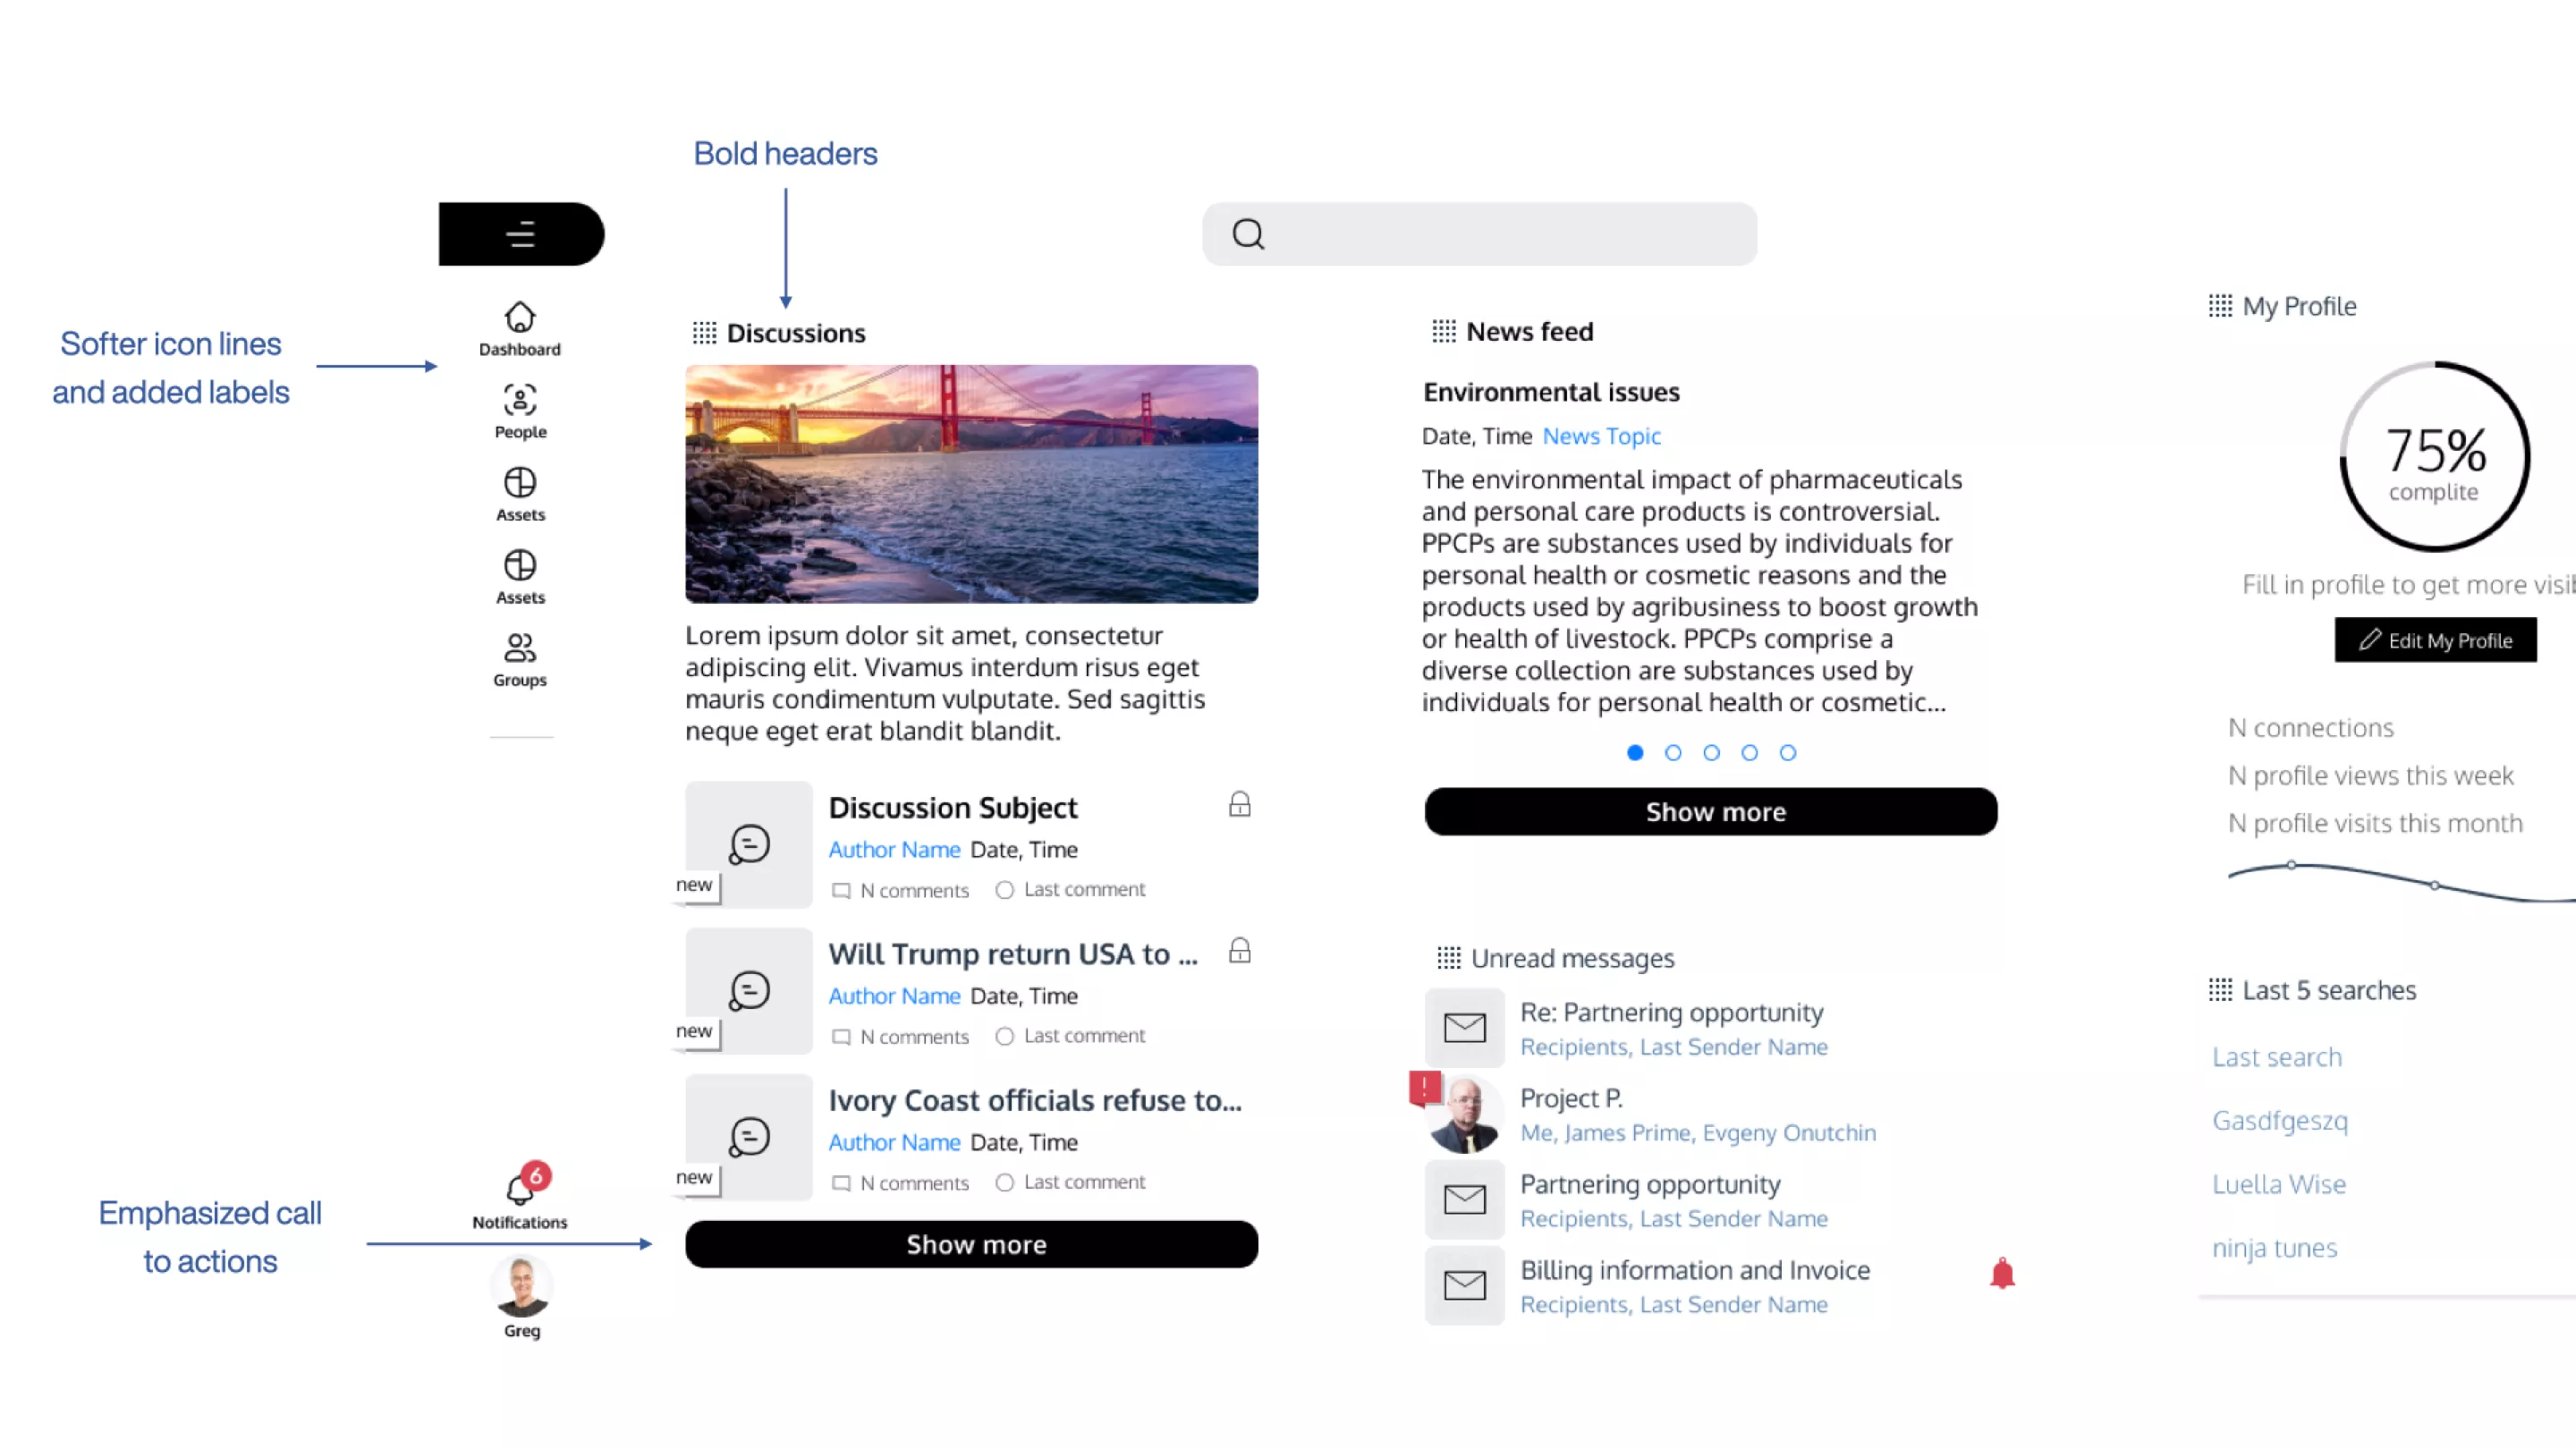Screen dimensions: 2576x1449
Task: Show more in the News feed section
Action: coord(1711,811)
